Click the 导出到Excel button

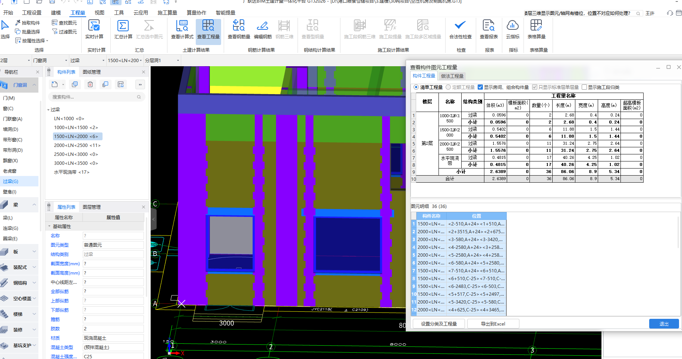coord(493,324)
